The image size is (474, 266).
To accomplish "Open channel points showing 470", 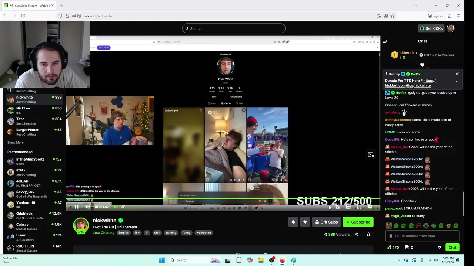I will pos(393,248).
